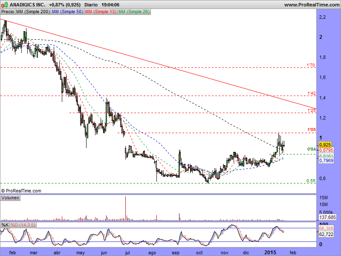Click the 137.685 volume value tag
Image resolution: width=341 pixels, height=256 pixels.
click(327, 217)
